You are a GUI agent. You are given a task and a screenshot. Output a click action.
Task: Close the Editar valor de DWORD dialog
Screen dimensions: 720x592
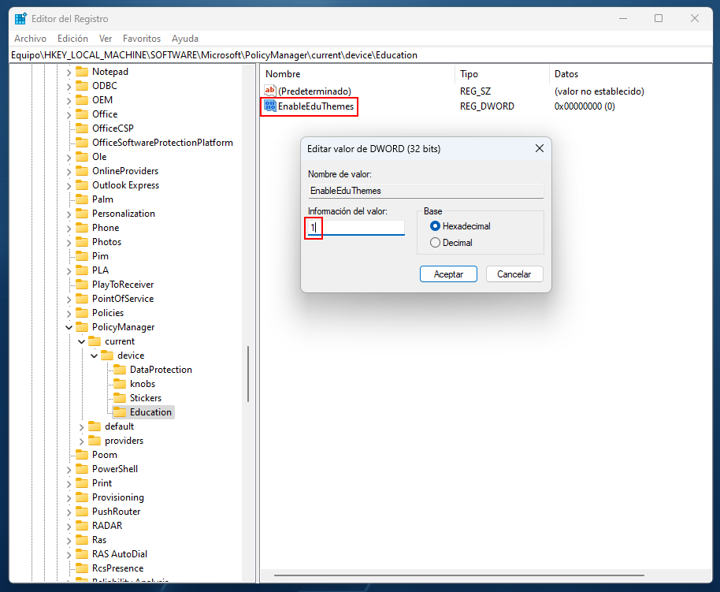click(x=540, y=148)
